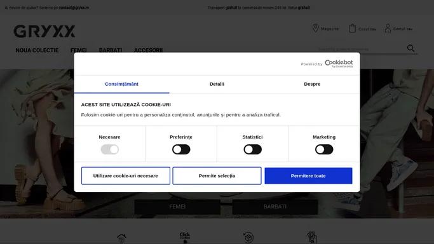Click the 'Folosim cookie-uri pentru a personaliza' description text
This screenshot has height=244, width=434.
[180, 115]
